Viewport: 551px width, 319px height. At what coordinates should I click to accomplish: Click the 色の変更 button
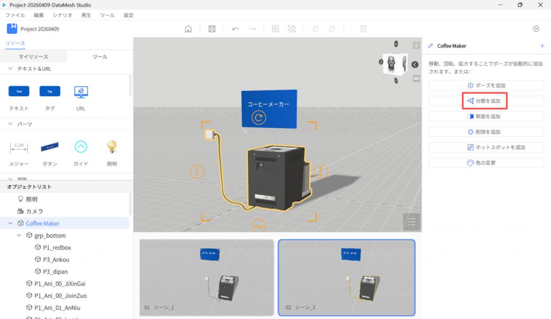(x=486, y=163)
